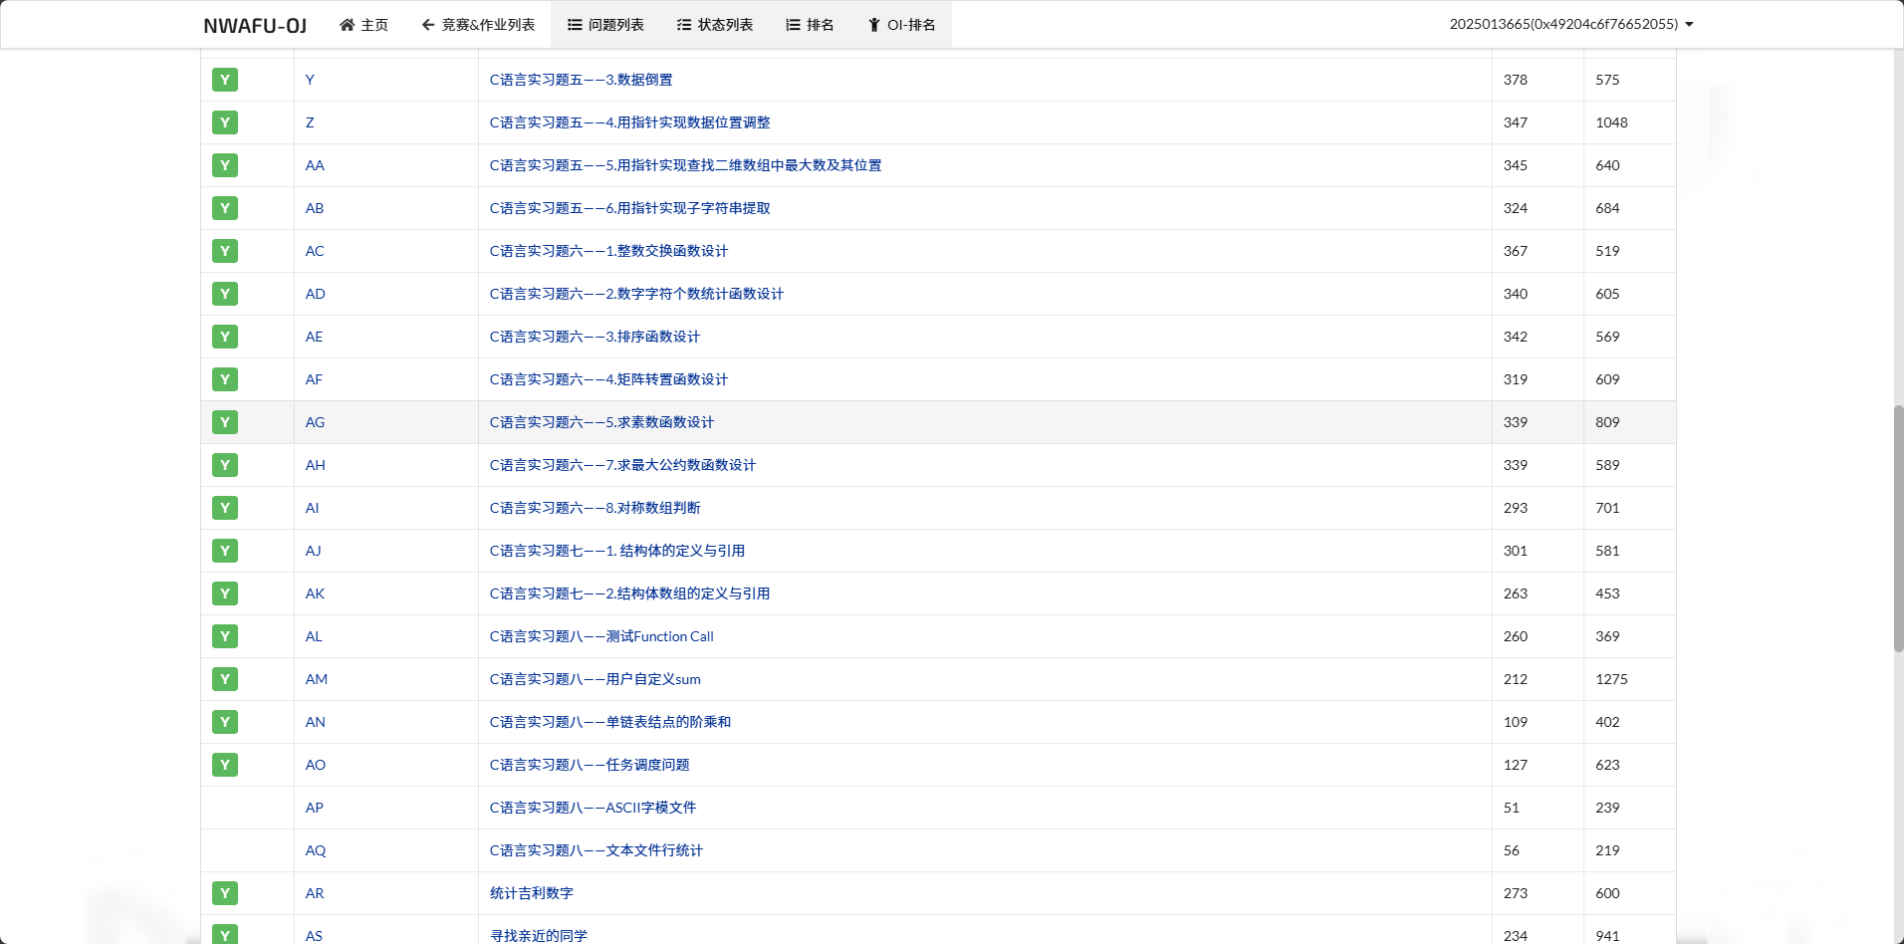Open problem ID link AQ

[x=316, y=850]
